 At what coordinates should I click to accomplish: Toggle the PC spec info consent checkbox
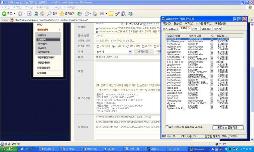pos(98,86)
